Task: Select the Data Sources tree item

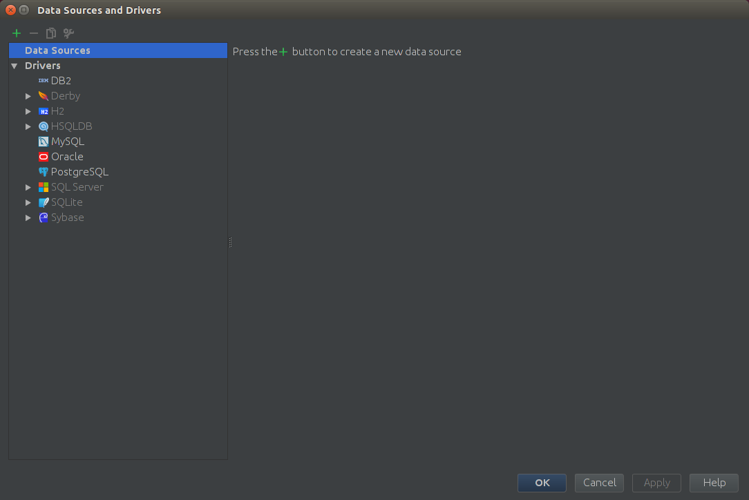Action: coord(57,50)
